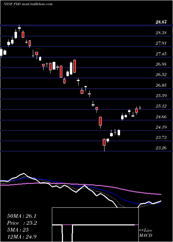Click the 12MA : 24.9 readout
The height and width of the screenshot is (242, 173).
pos(21,237)
